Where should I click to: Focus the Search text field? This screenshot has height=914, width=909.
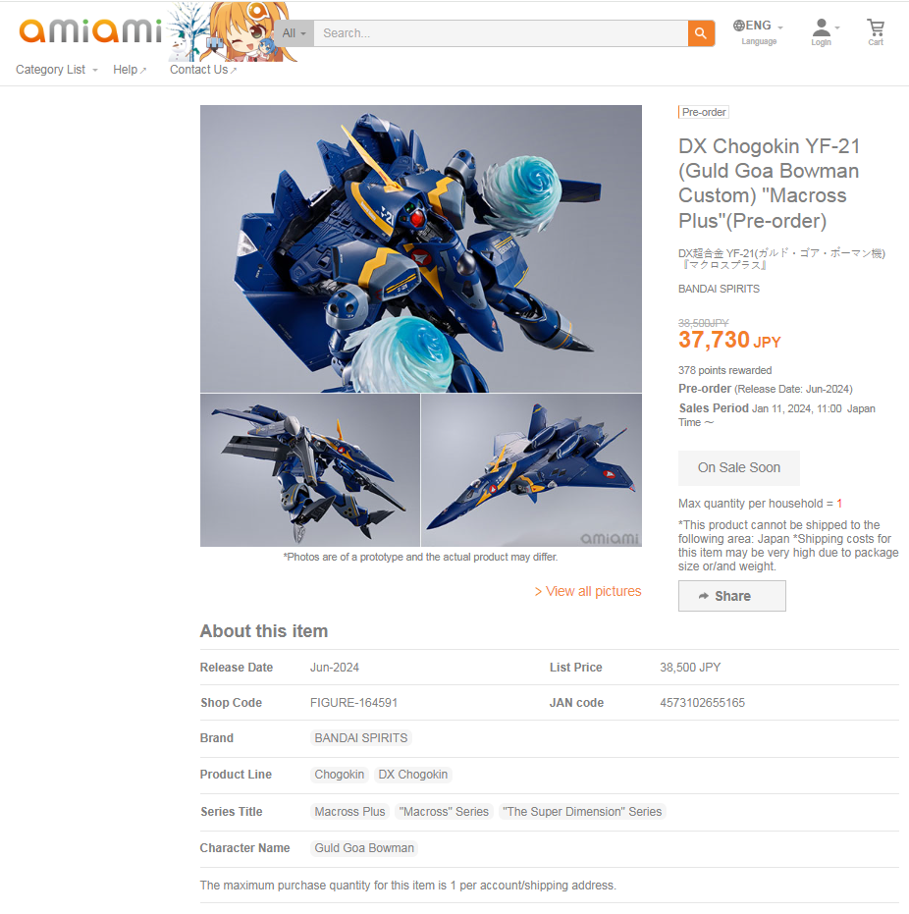click(x=501, y=33)
